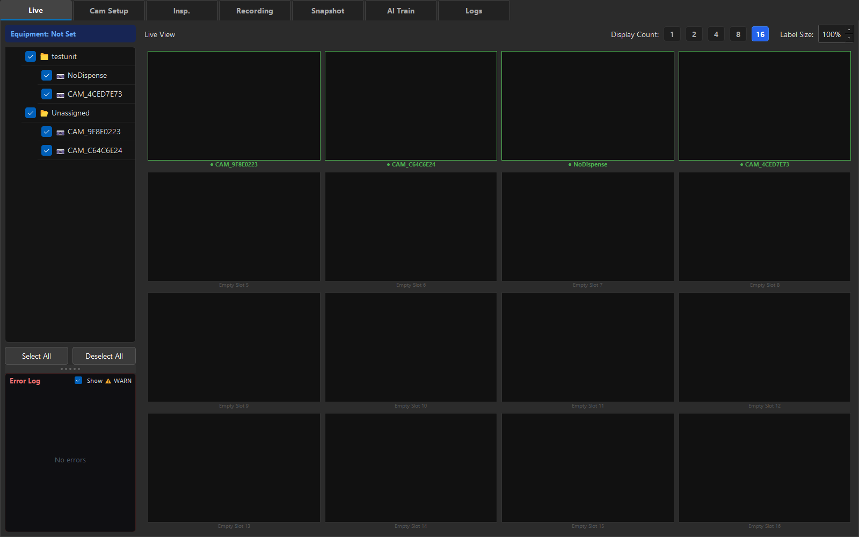Uncheck the testunit group checkbox
The height and width of the screenshot is (537, 859).
(x=31, y=56)
